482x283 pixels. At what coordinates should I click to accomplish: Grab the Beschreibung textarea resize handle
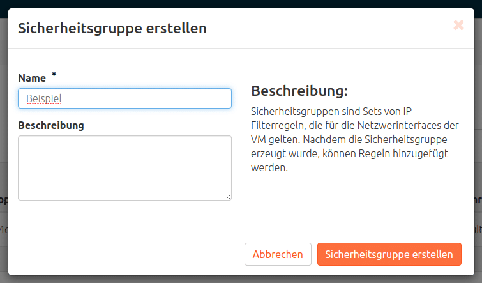[x=228, y=197]
